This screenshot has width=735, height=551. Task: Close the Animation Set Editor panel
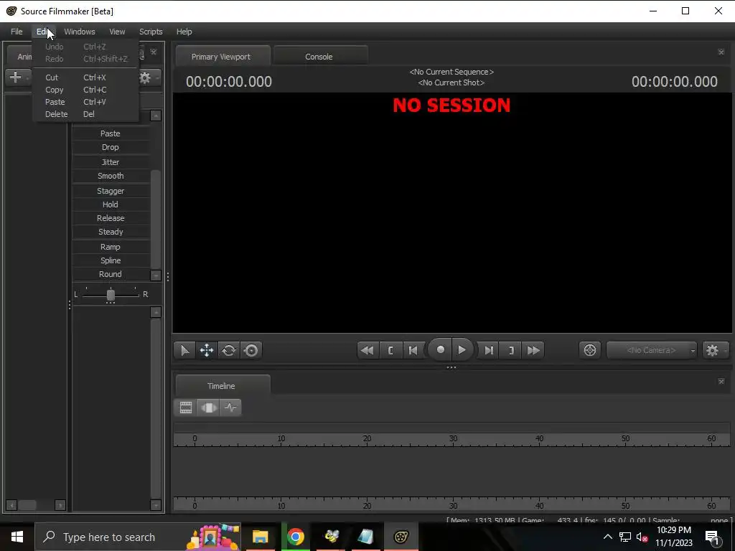(154, 52)
